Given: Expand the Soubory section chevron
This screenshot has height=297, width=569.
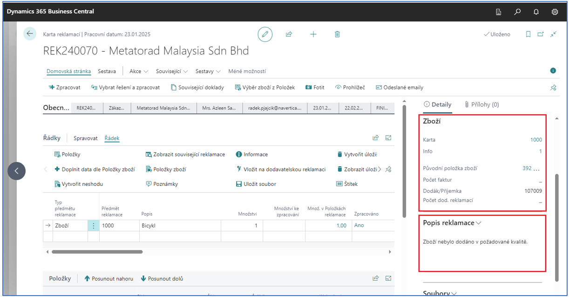Looking at the screenshot, I should click(454, 293).
